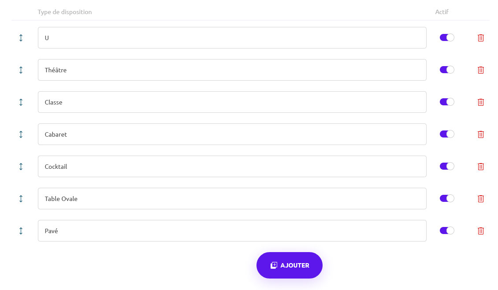
Task: Disable the Actif toggle for U
Action: (447, 38)
